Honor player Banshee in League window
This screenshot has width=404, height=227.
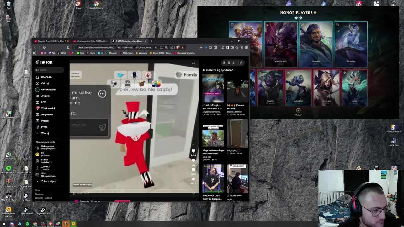click(351, 44)
